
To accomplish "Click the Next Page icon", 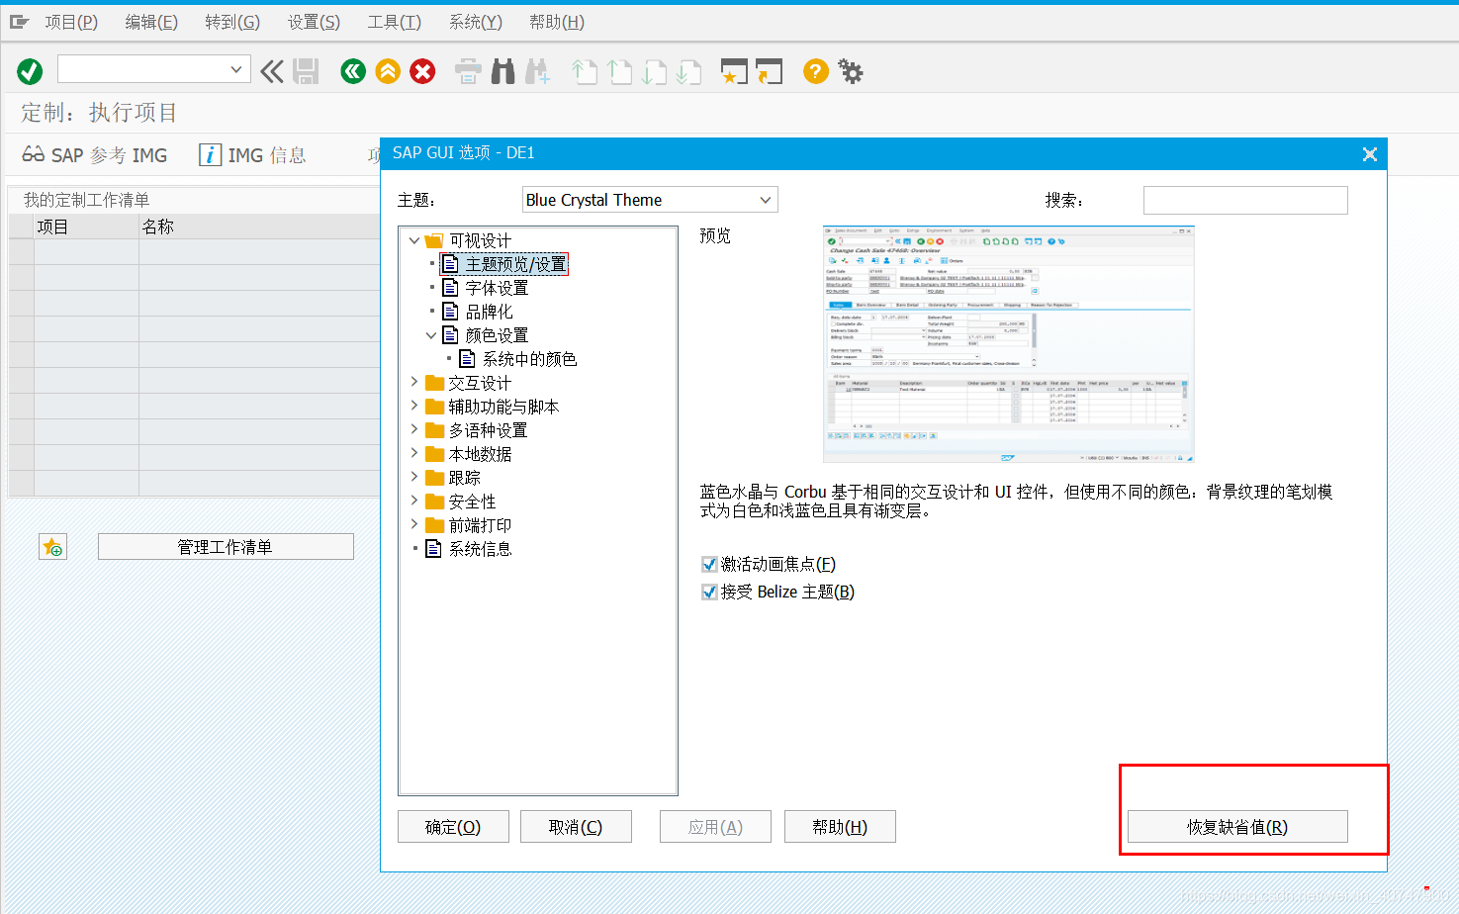I will point(654,71).
